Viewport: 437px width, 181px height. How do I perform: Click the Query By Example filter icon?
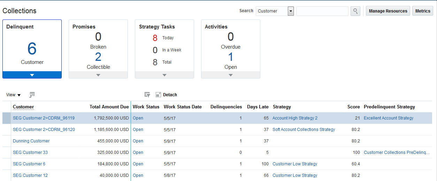coord(147,94)
